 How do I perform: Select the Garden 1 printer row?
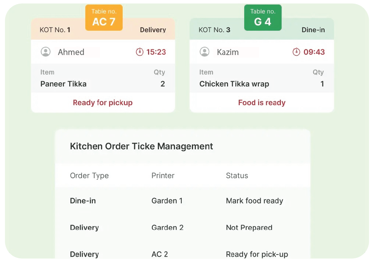pyautogui.click(x=167, y=201)
